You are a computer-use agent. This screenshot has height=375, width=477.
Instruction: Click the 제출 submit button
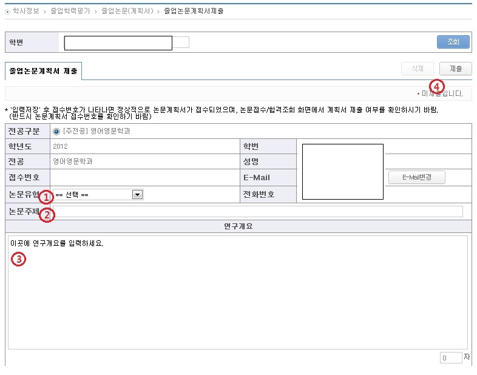click(455, 69)
